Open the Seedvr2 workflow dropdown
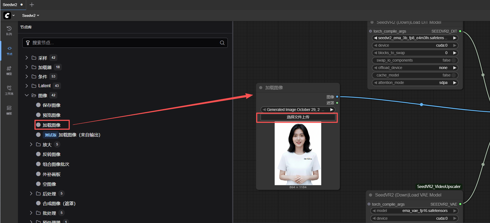The image size is (490, 223). [31, 15]
